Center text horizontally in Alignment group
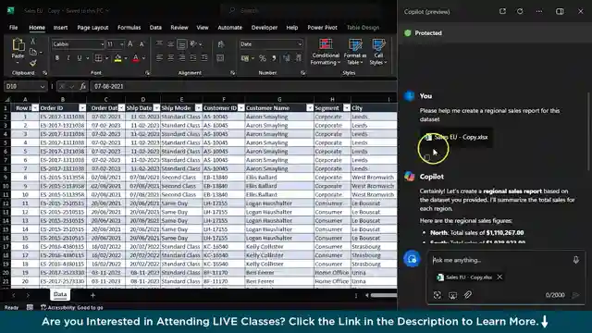Image resolution: width=592 pixels, height=333 pixels. [170, 57]
